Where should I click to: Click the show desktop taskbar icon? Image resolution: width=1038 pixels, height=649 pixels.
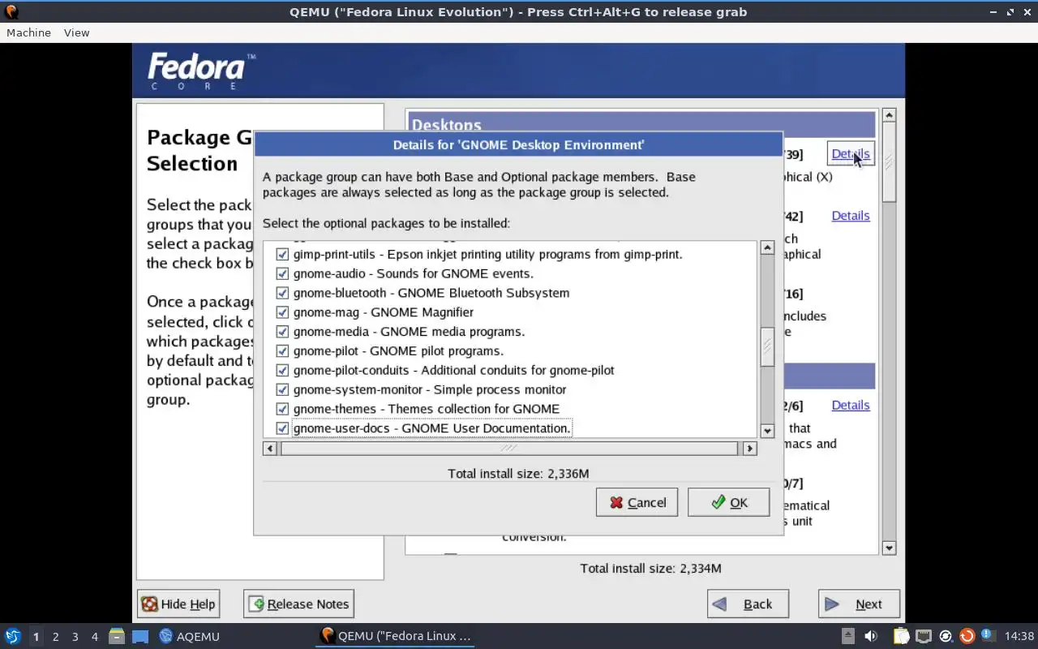point(140,636)
